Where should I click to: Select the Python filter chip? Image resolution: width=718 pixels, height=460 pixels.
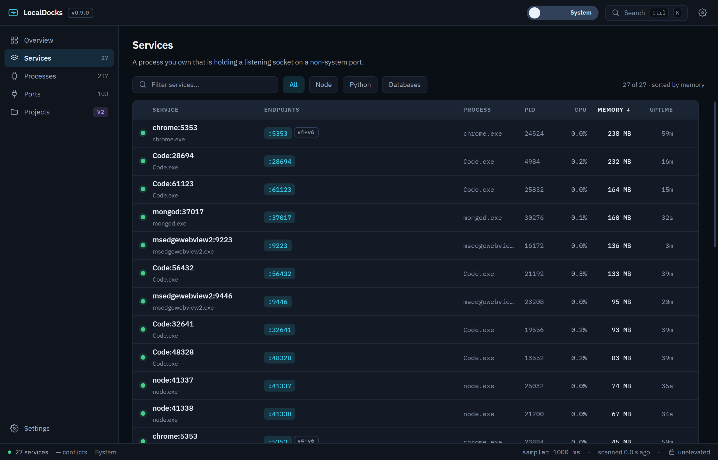[x=360, y=84]
